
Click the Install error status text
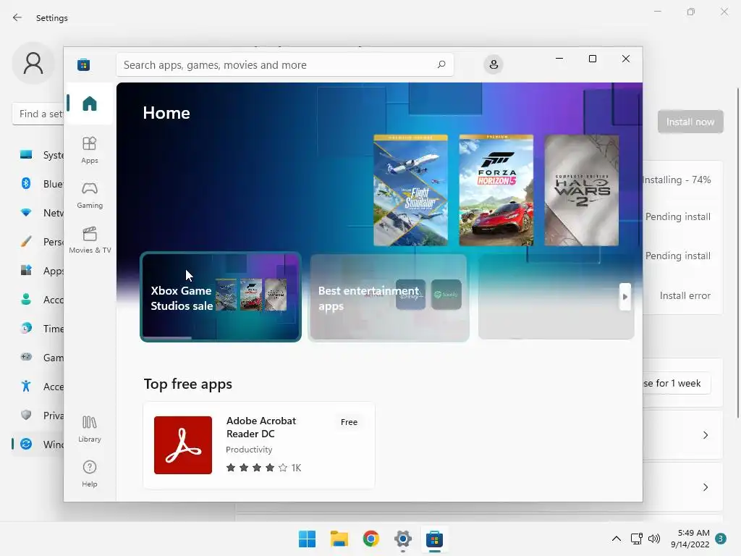coord(685,295)
